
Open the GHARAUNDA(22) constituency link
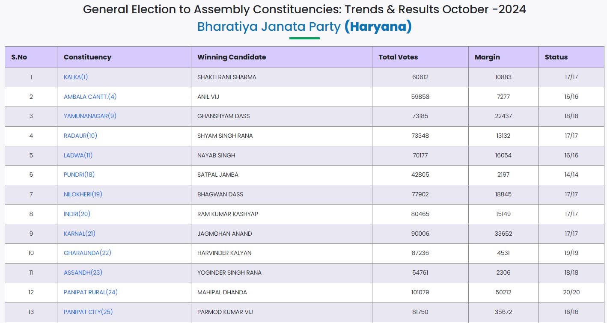click(x=87, y=253)
